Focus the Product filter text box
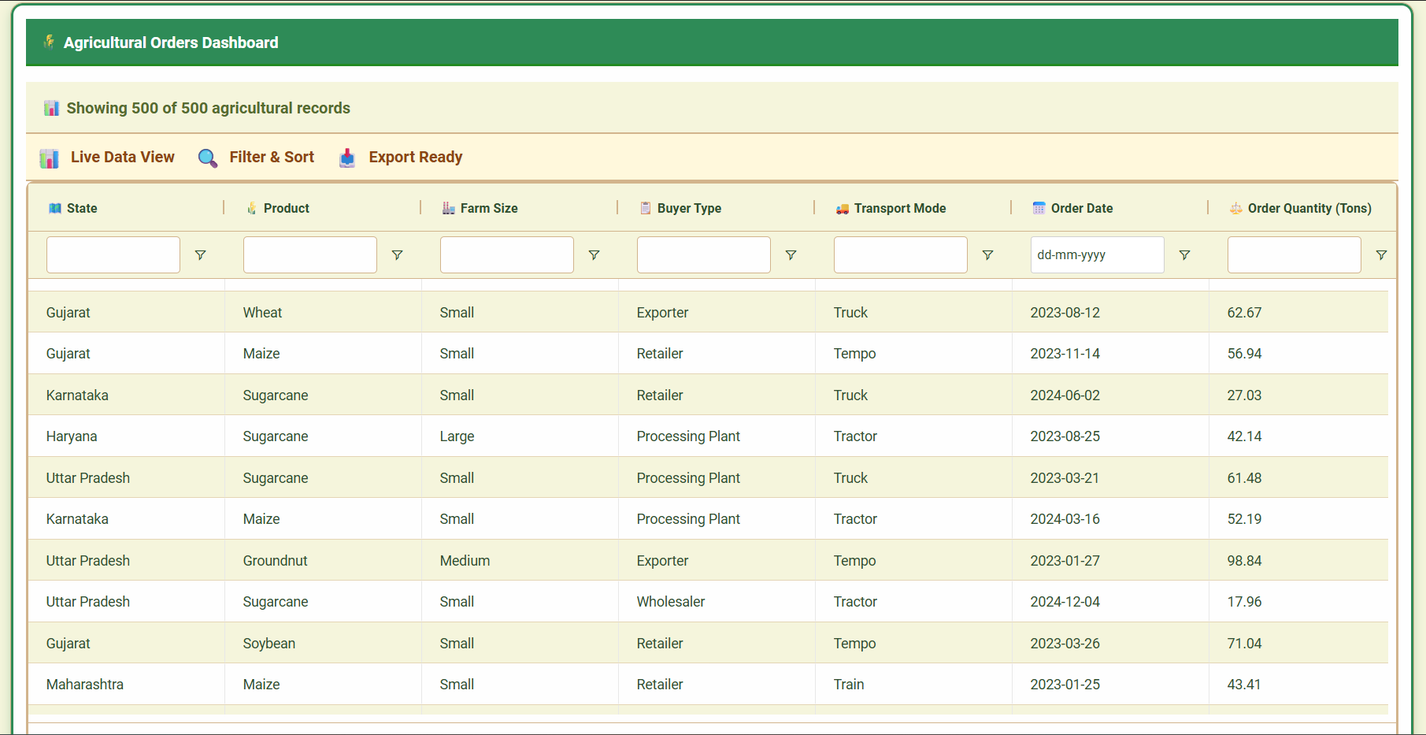Screen dimensions: 1426x735 point(310,255)
